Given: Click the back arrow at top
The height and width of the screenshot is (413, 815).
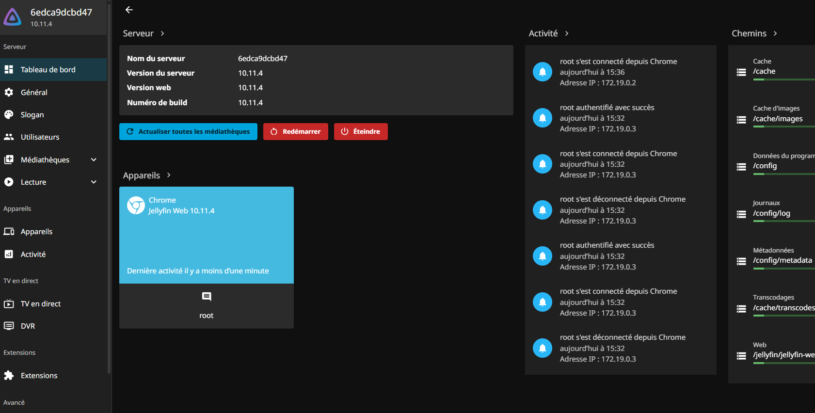Looking at the screenshot, I should coord(129,10).
